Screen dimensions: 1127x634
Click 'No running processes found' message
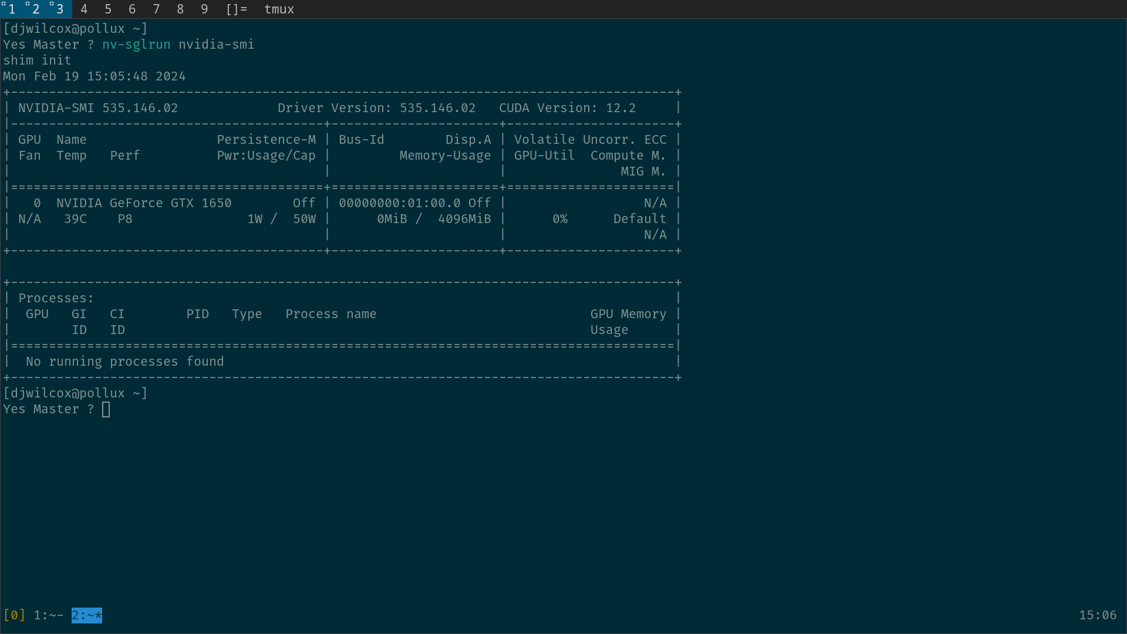point(125,362)
